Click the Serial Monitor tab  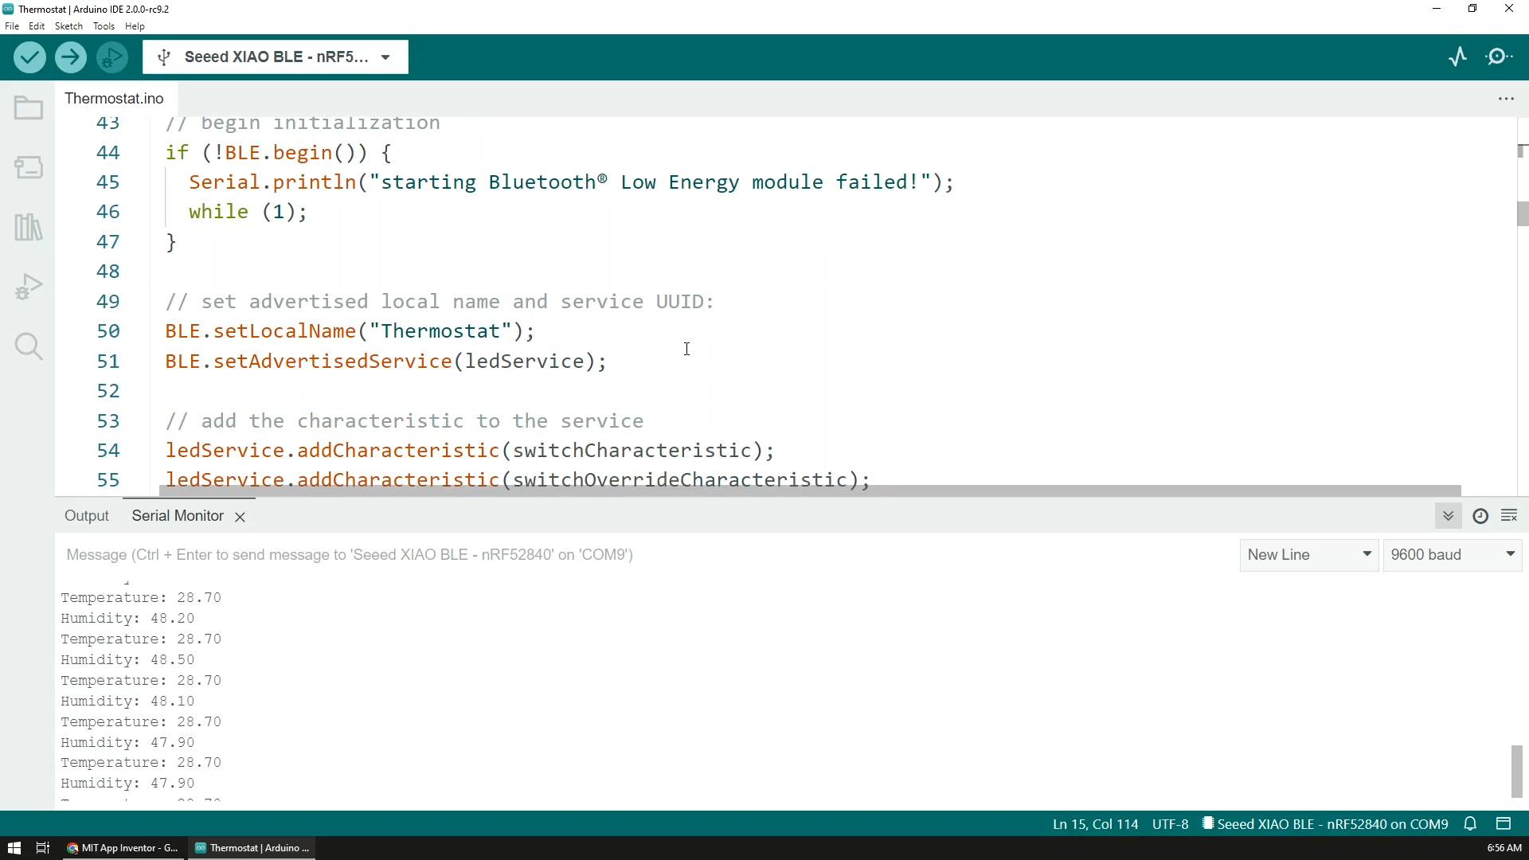point(178,515)
